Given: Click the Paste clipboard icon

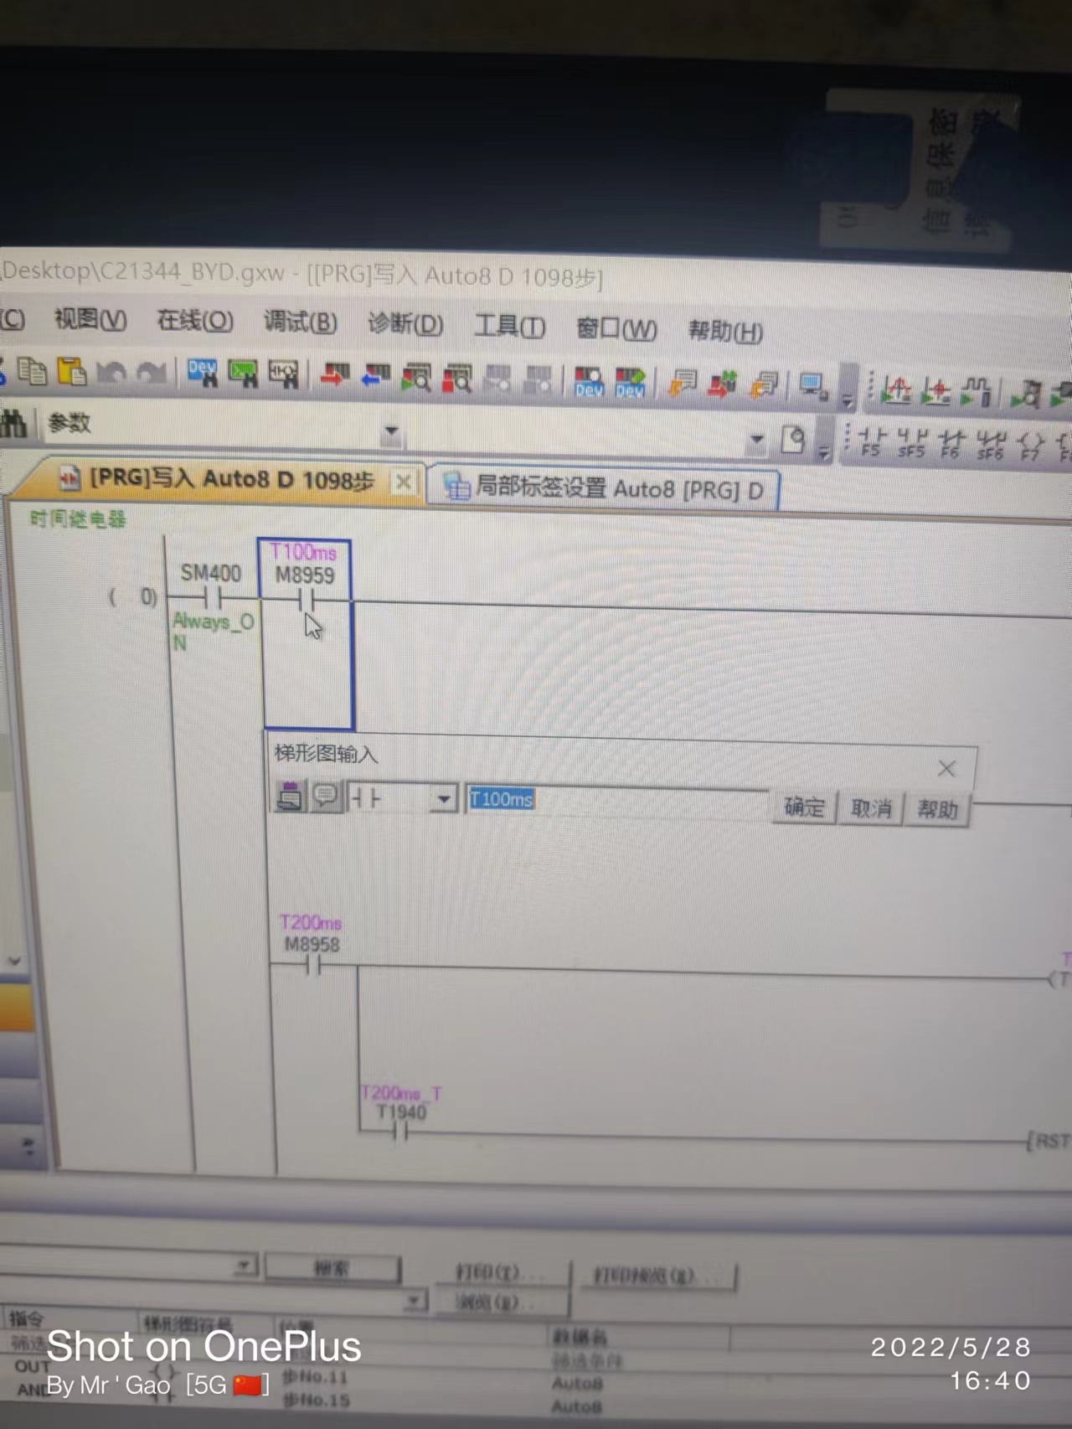Looking at the screenshot, I should 72,371.
